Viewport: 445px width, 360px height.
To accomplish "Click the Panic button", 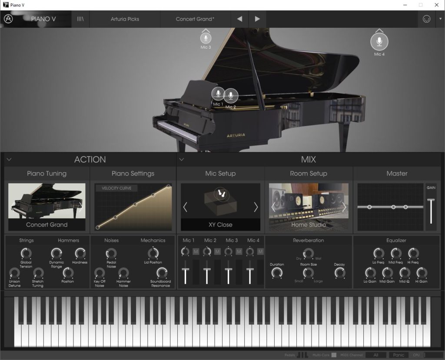I will click(x=399, y=355).
